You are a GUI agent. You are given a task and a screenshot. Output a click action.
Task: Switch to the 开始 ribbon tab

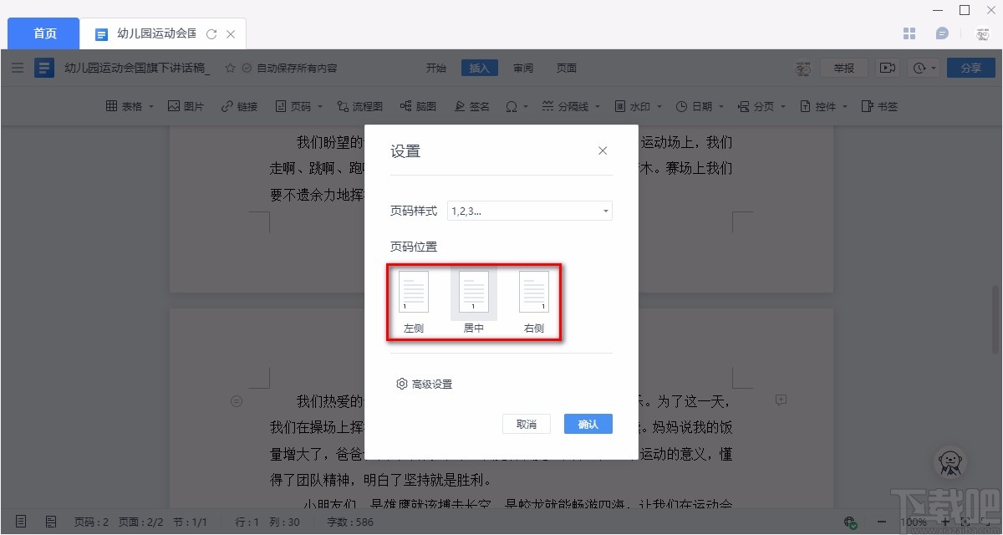pos(435,67)
